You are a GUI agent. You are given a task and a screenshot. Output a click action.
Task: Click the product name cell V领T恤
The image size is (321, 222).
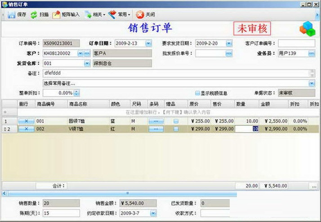(88, 129)
